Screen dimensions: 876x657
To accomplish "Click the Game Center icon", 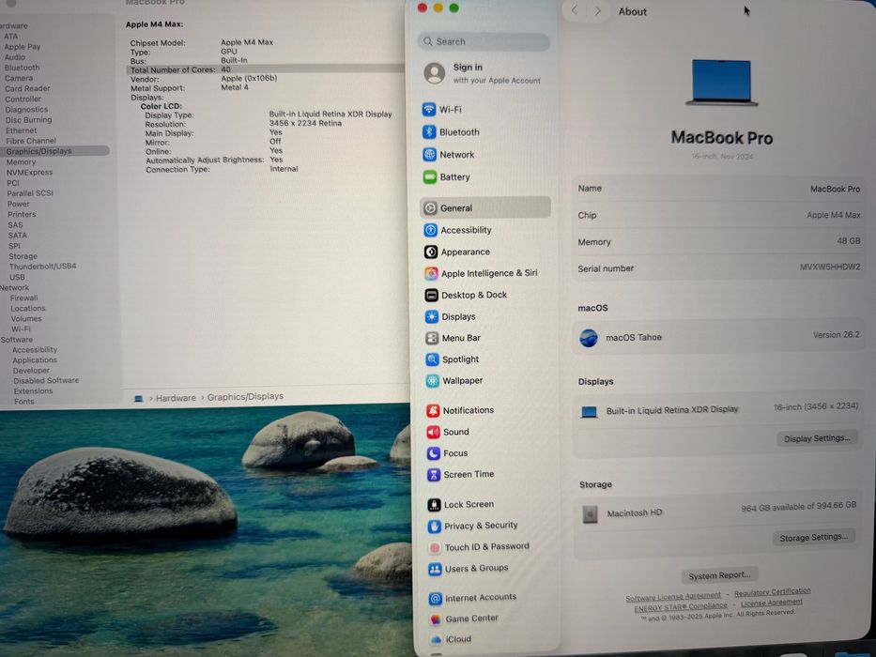I will click(x=436, y=619).
